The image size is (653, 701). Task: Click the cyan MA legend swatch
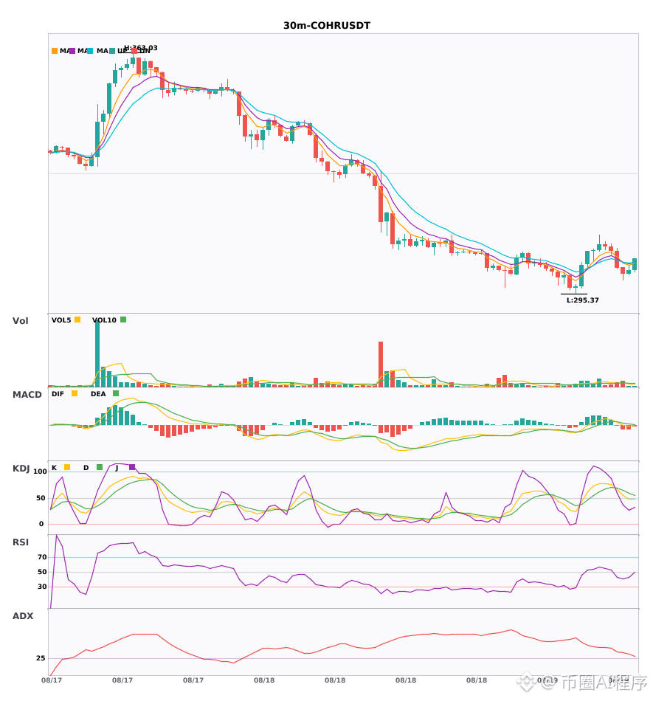pos(90,51)
